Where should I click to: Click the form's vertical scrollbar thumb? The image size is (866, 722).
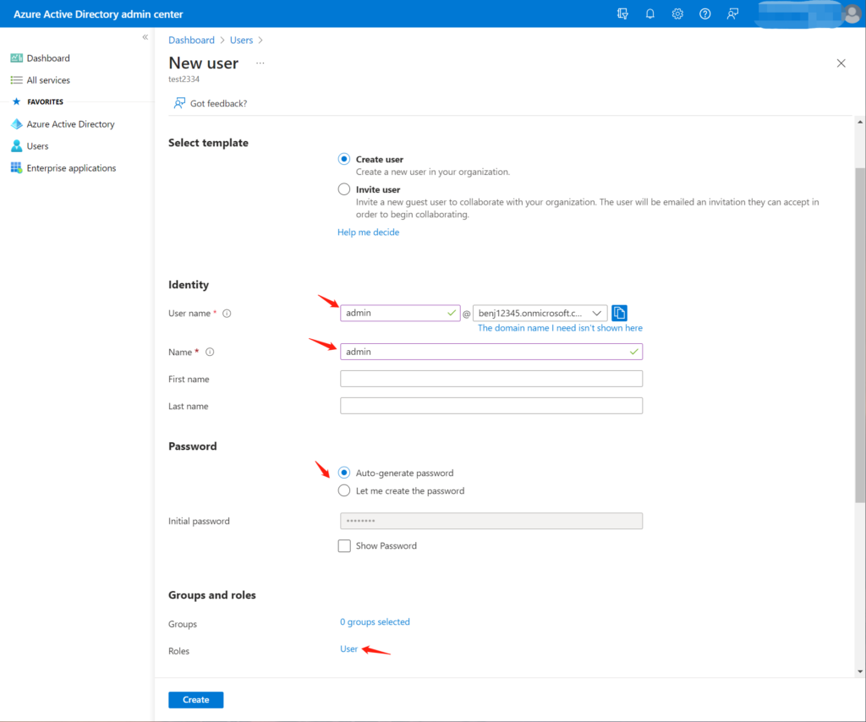tap(860, 335)
